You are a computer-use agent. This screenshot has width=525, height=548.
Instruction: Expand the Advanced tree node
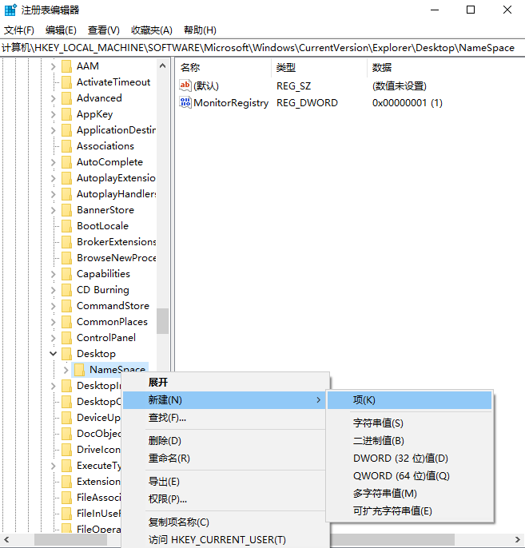coord(54,98)
